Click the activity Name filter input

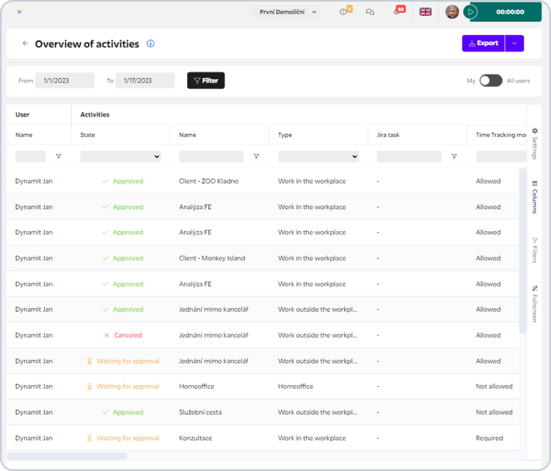pos(211,156)
